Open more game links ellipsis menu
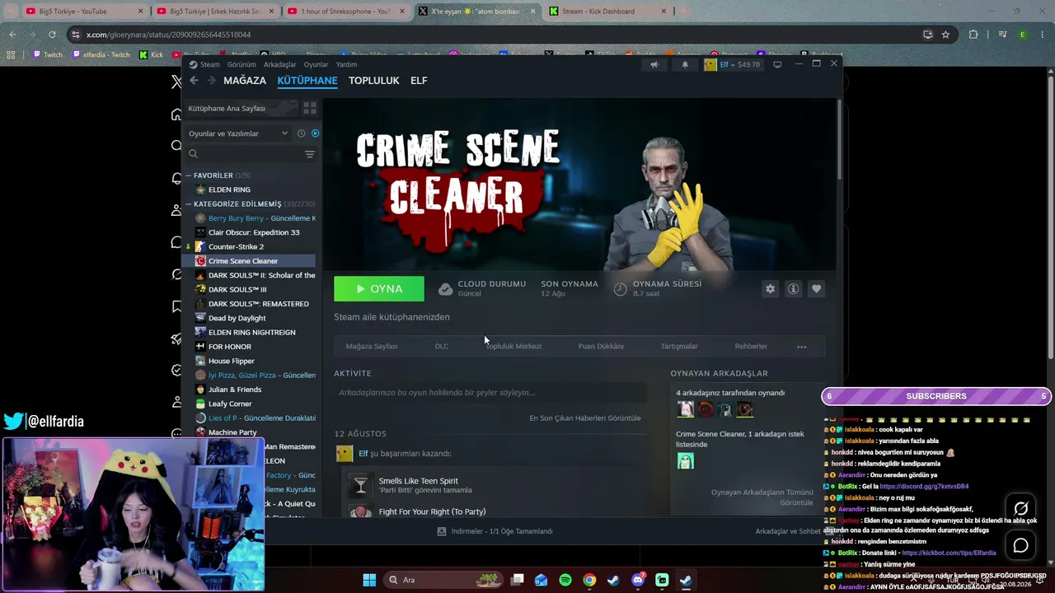Viewport: 1055px width, 593px height. [801, 347]
